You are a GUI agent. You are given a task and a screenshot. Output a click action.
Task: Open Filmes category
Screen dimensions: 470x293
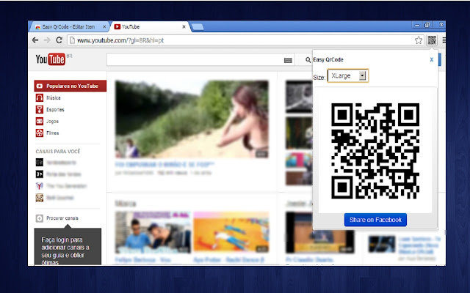(x=52, y=133)
